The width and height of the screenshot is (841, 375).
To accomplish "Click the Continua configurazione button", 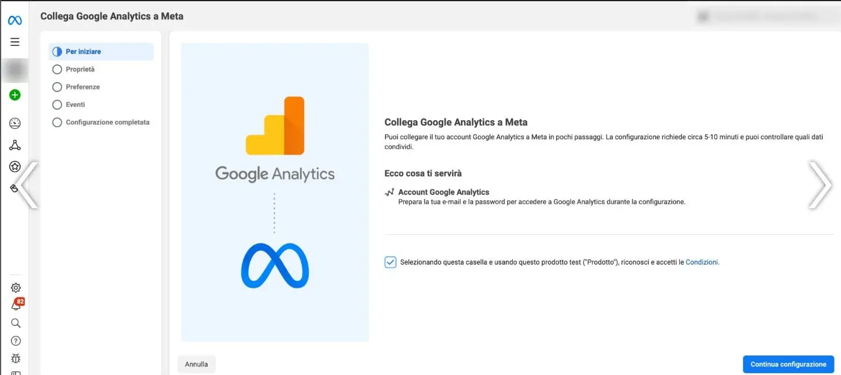I will pyautogui.click(x=788, y=364).
